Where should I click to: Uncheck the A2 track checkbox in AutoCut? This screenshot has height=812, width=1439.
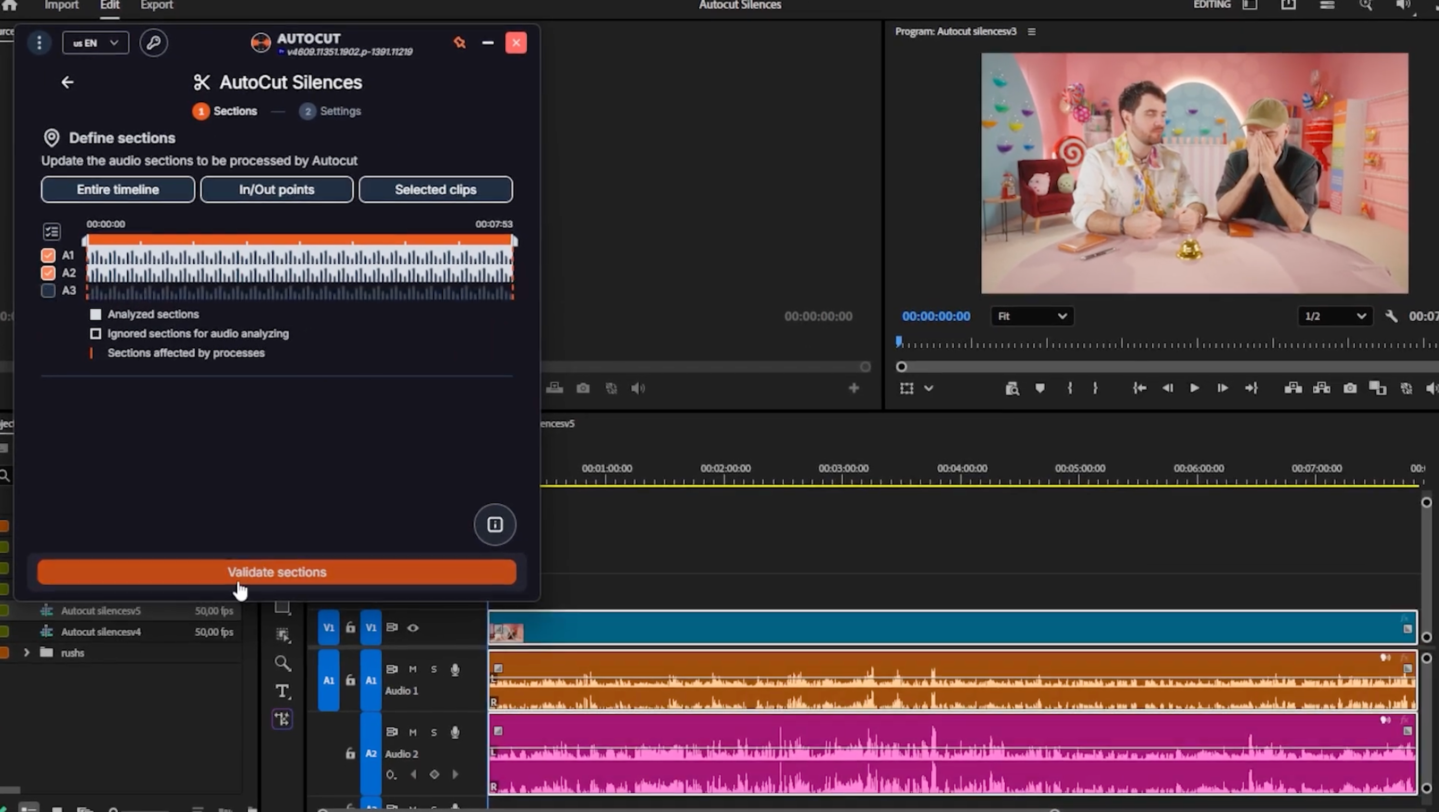49,273
